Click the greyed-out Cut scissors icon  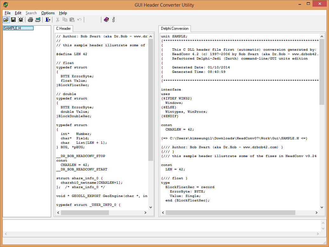pos(58,20)
